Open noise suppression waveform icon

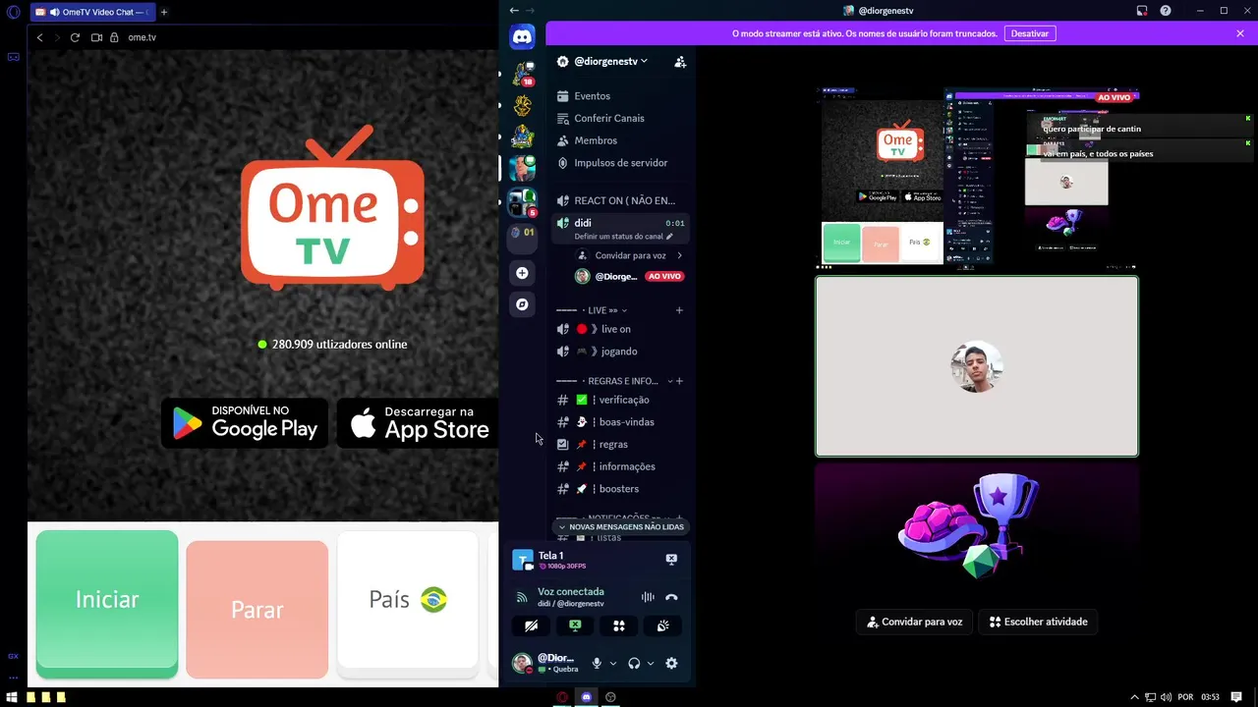[648, 597]
